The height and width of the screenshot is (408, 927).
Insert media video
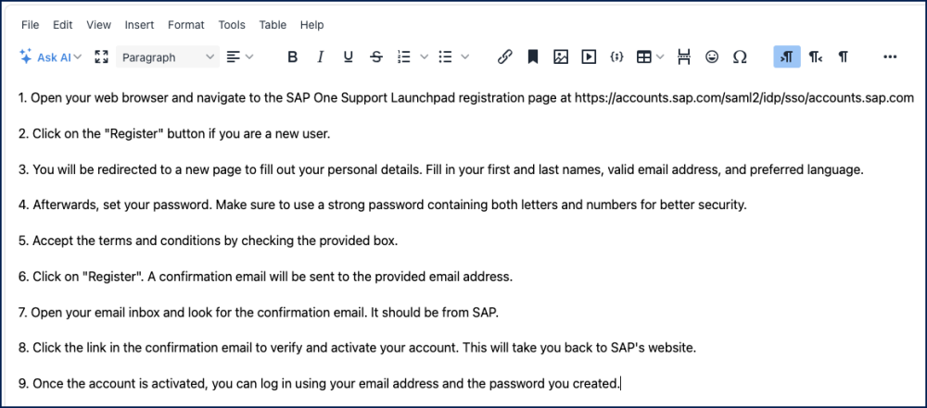(x=589, y=57)
